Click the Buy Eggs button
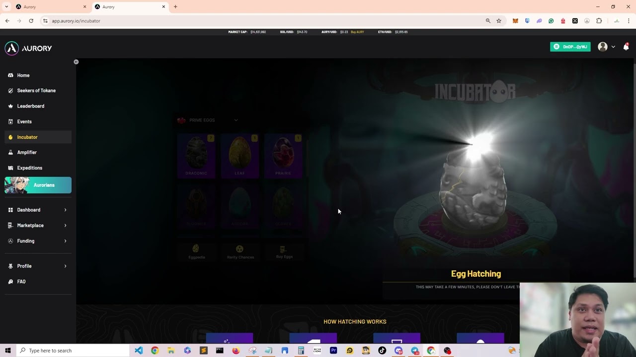The height and width of the screenshot is (357, 636). coord(284,252)
